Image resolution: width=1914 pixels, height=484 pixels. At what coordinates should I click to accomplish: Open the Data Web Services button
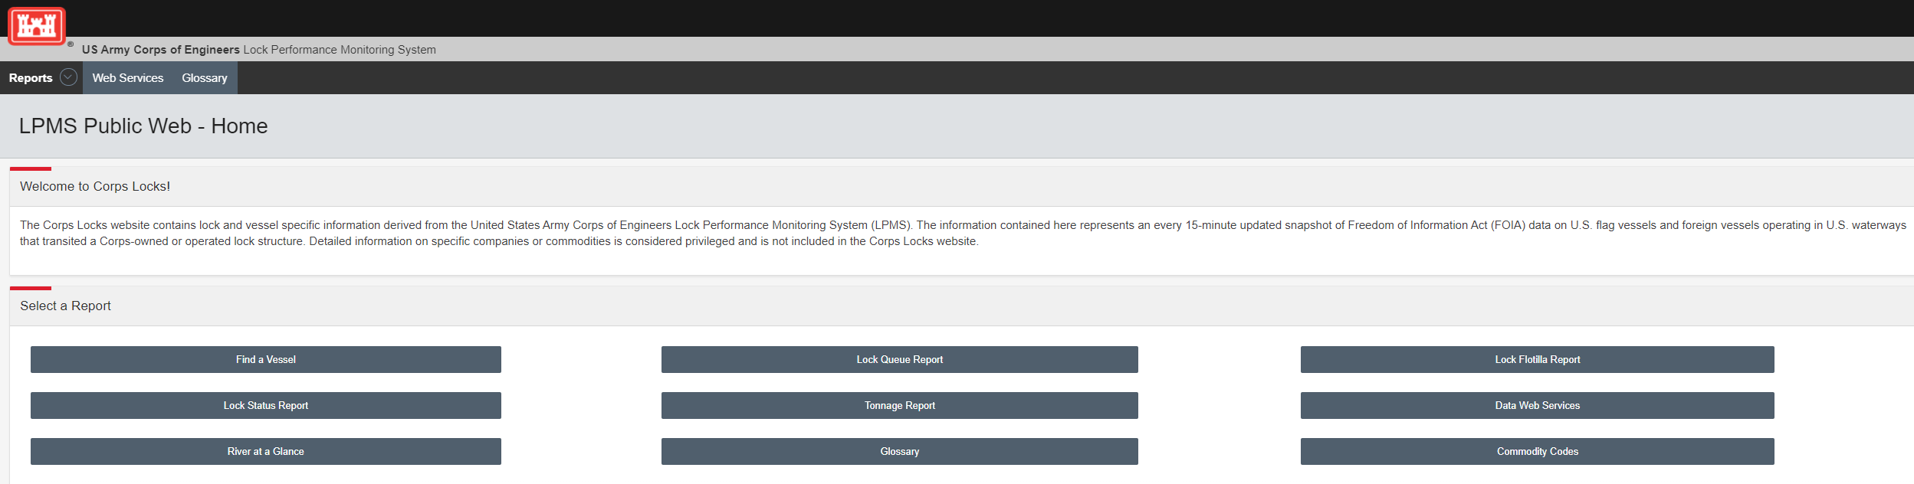1538,406
